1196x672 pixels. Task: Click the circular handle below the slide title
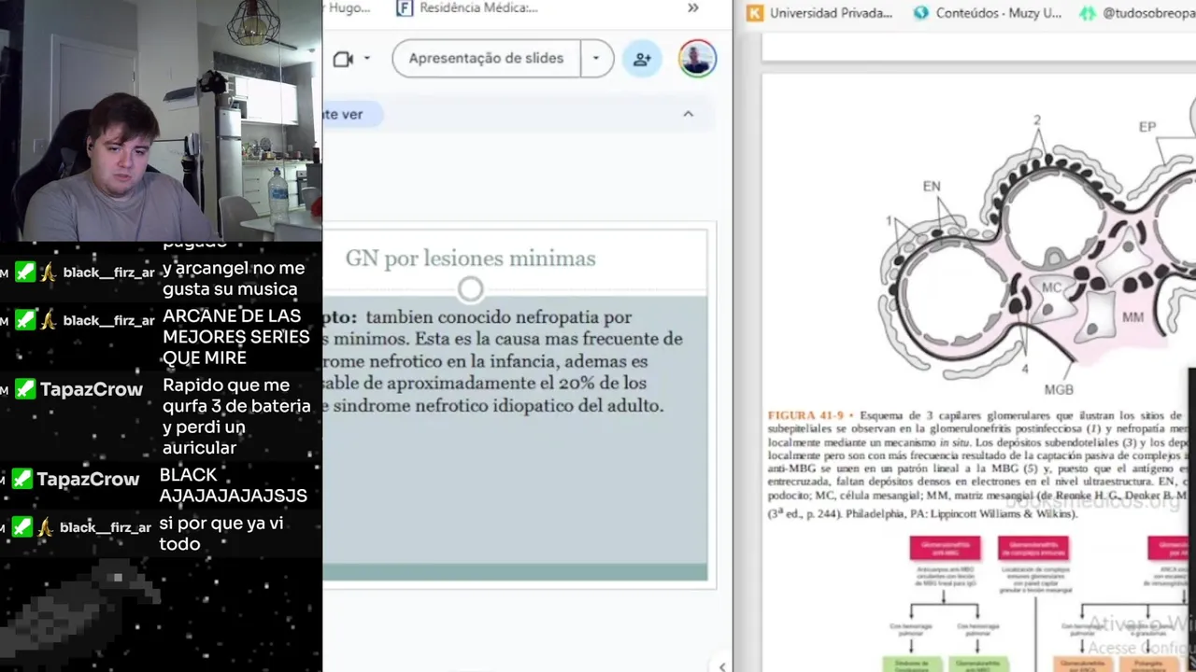pyautogui.click(x=470, y=289)
